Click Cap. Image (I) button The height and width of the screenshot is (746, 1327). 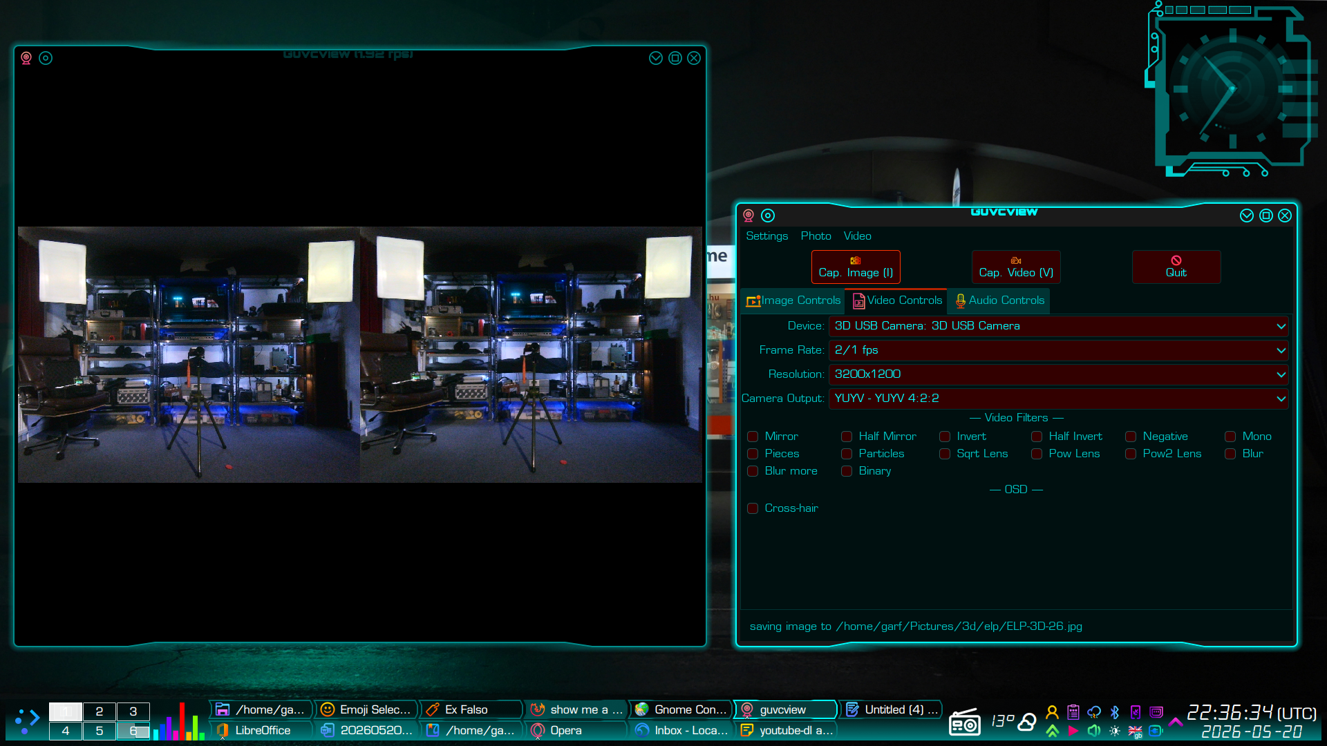[856, 267]
